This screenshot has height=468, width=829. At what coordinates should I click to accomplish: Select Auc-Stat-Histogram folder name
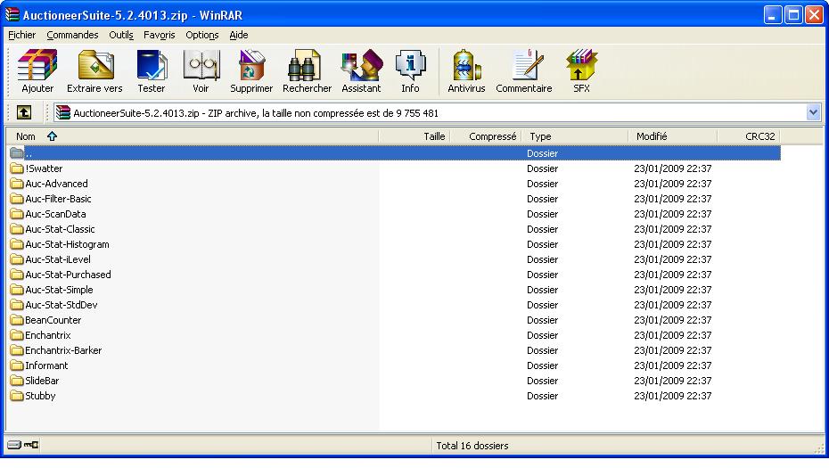(x=67, y=245)
